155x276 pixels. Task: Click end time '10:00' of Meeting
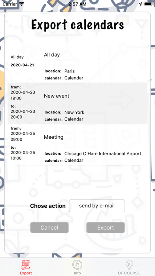pos(16,158)
